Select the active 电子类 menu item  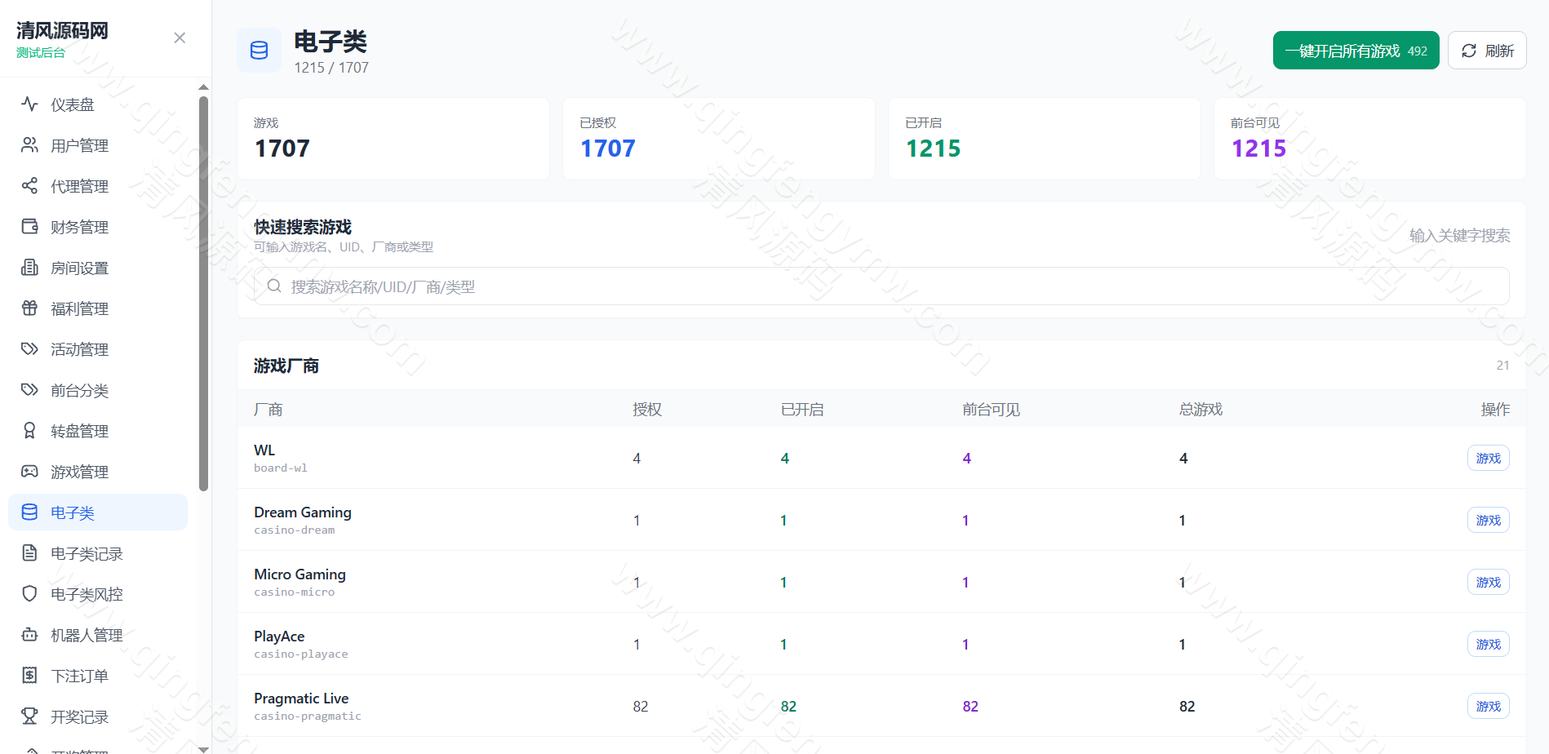click(x=98, y=512)
